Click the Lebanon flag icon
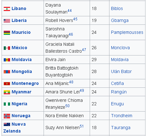Image resolution: width=148 pixels, height=136 pixels. tap(7, 9)
